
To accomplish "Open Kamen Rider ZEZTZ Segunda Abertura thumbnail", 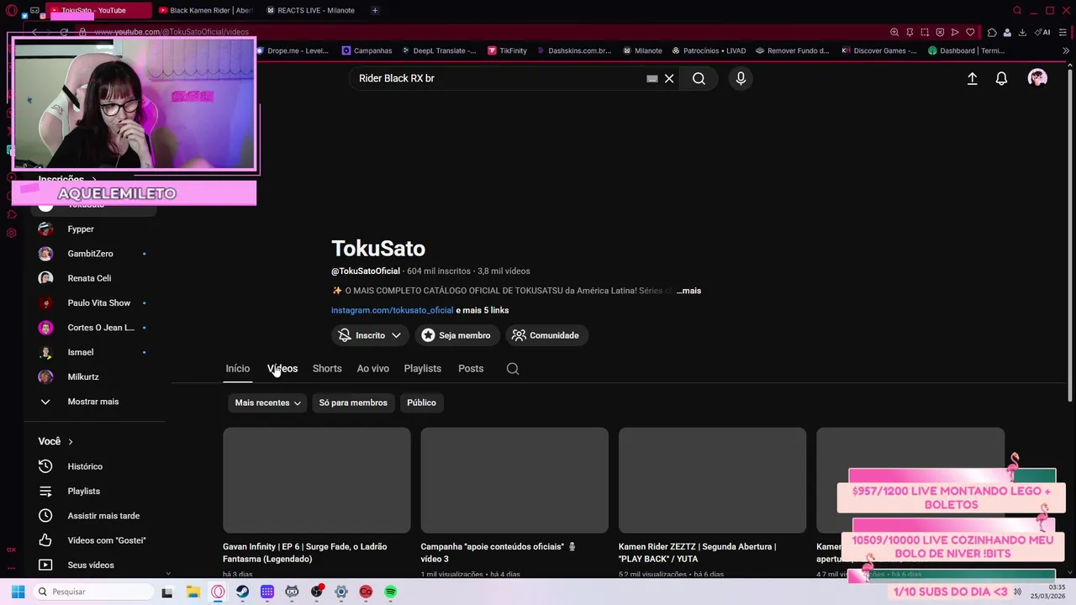I will pyautogui.click(x=712, y=480).
